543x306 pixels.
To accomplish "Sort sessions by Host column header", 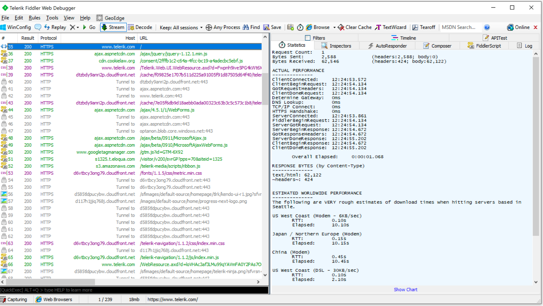I will pyautogui.click(x=99, y=38).
